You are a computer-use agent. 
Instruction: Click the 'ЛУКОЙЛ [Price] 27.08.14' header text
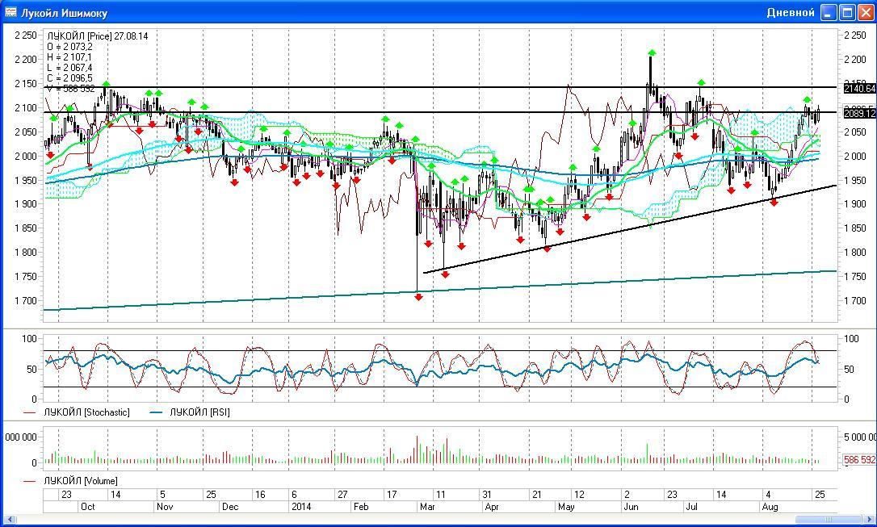(x=98, y=36)
